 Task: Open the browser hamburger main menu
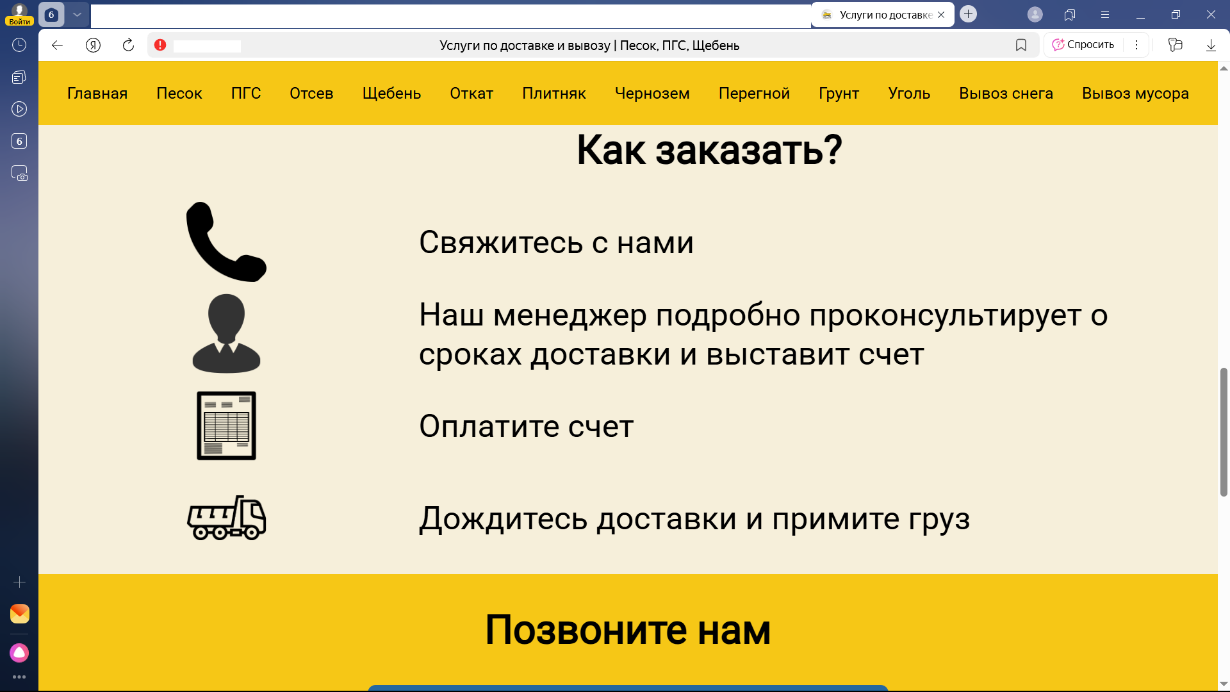(x=1104, y=14)
